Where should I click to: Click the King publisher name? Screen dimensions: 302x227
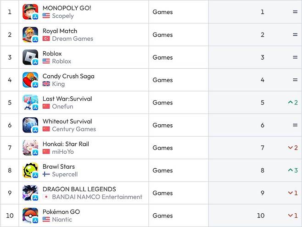(x=58, y=84)
